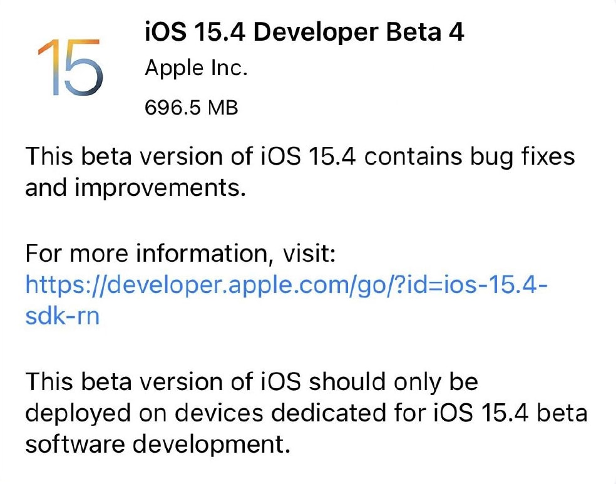Click the 'iOS 15.4 beta' phrase in last paragraph
616x484 pixels.
510,413
